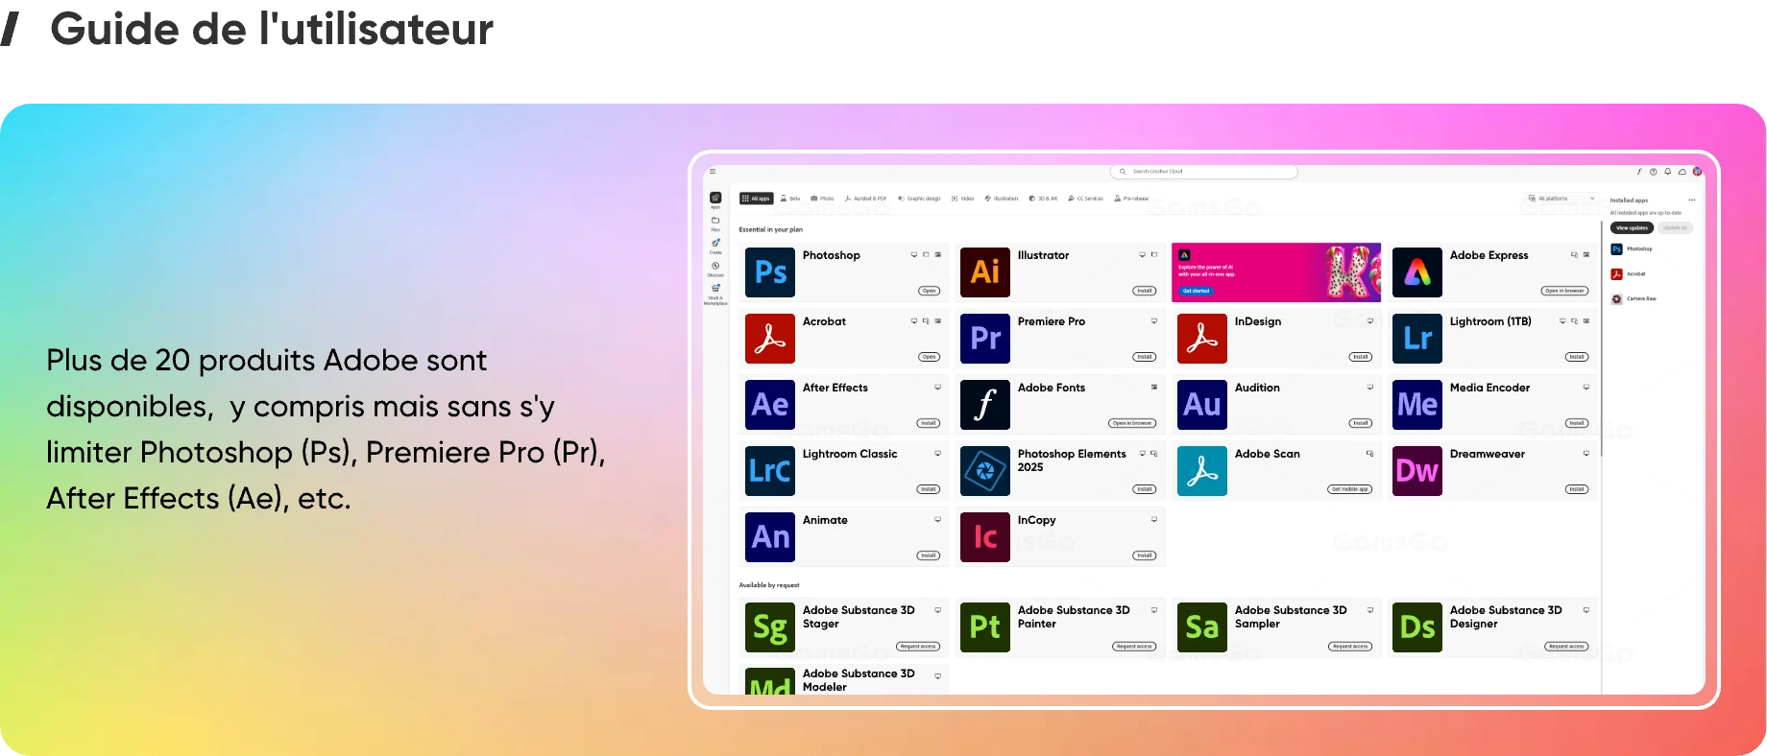Viewport: 1767px width, 756px height.
Task: Click Request access for Substance 3D Stager
Action: [918, 647]
